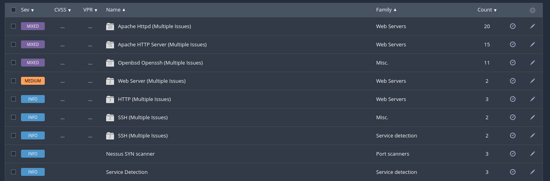Image resolution: width=550 pixels, height=181 pixels.
Task: Click the settings gear icon in table header
Action: tap(533, 10)
